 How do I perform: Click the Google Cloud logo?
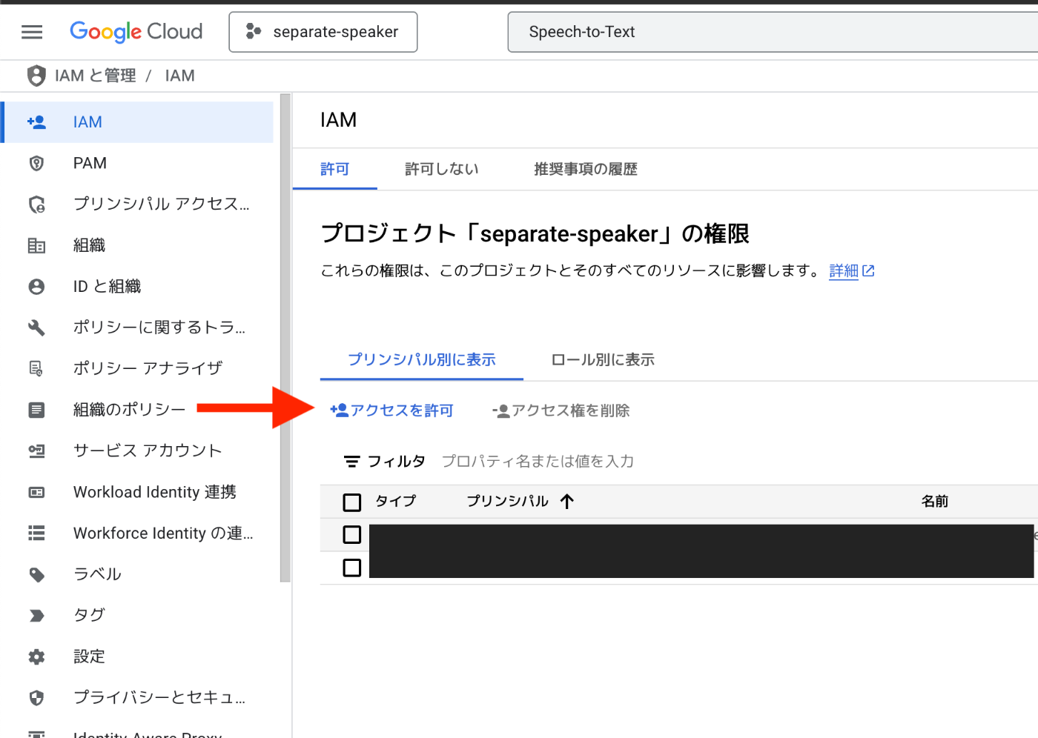(136, 32)
